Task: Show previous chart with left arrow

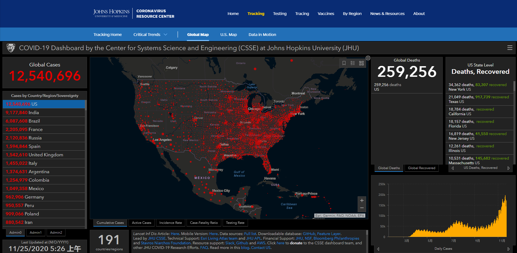Action: point(378,249)
